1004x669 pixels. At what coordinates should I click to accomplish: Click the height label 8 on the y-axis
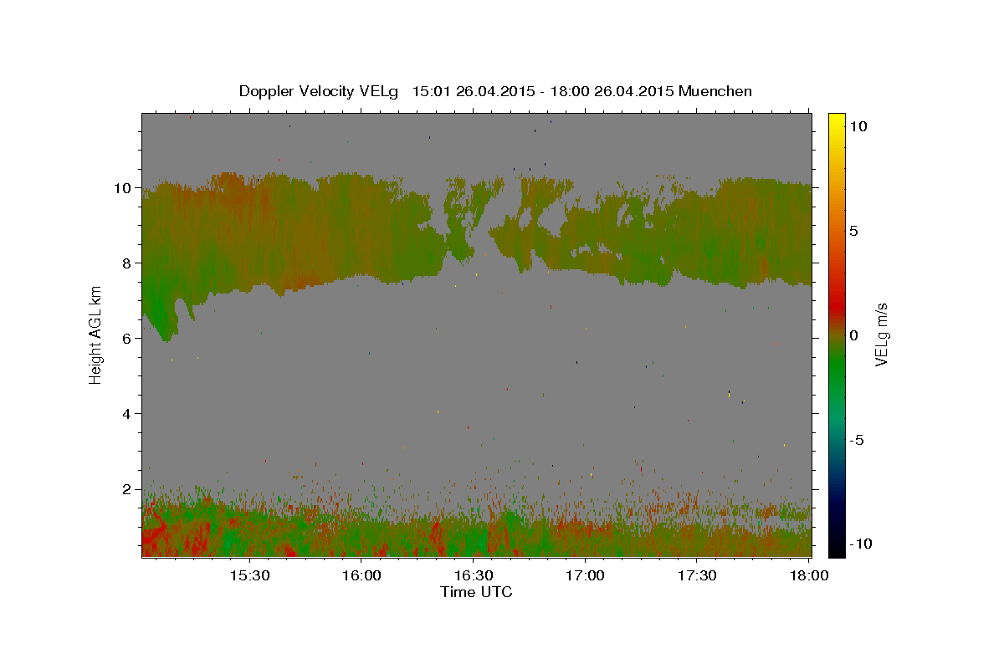[x=128, y=263]
